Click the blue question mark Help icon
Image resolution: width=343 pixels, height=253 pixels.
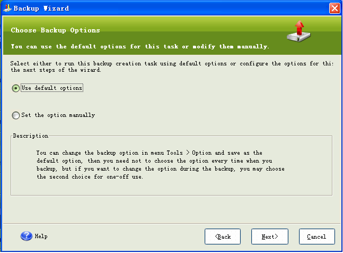point(27,236)
